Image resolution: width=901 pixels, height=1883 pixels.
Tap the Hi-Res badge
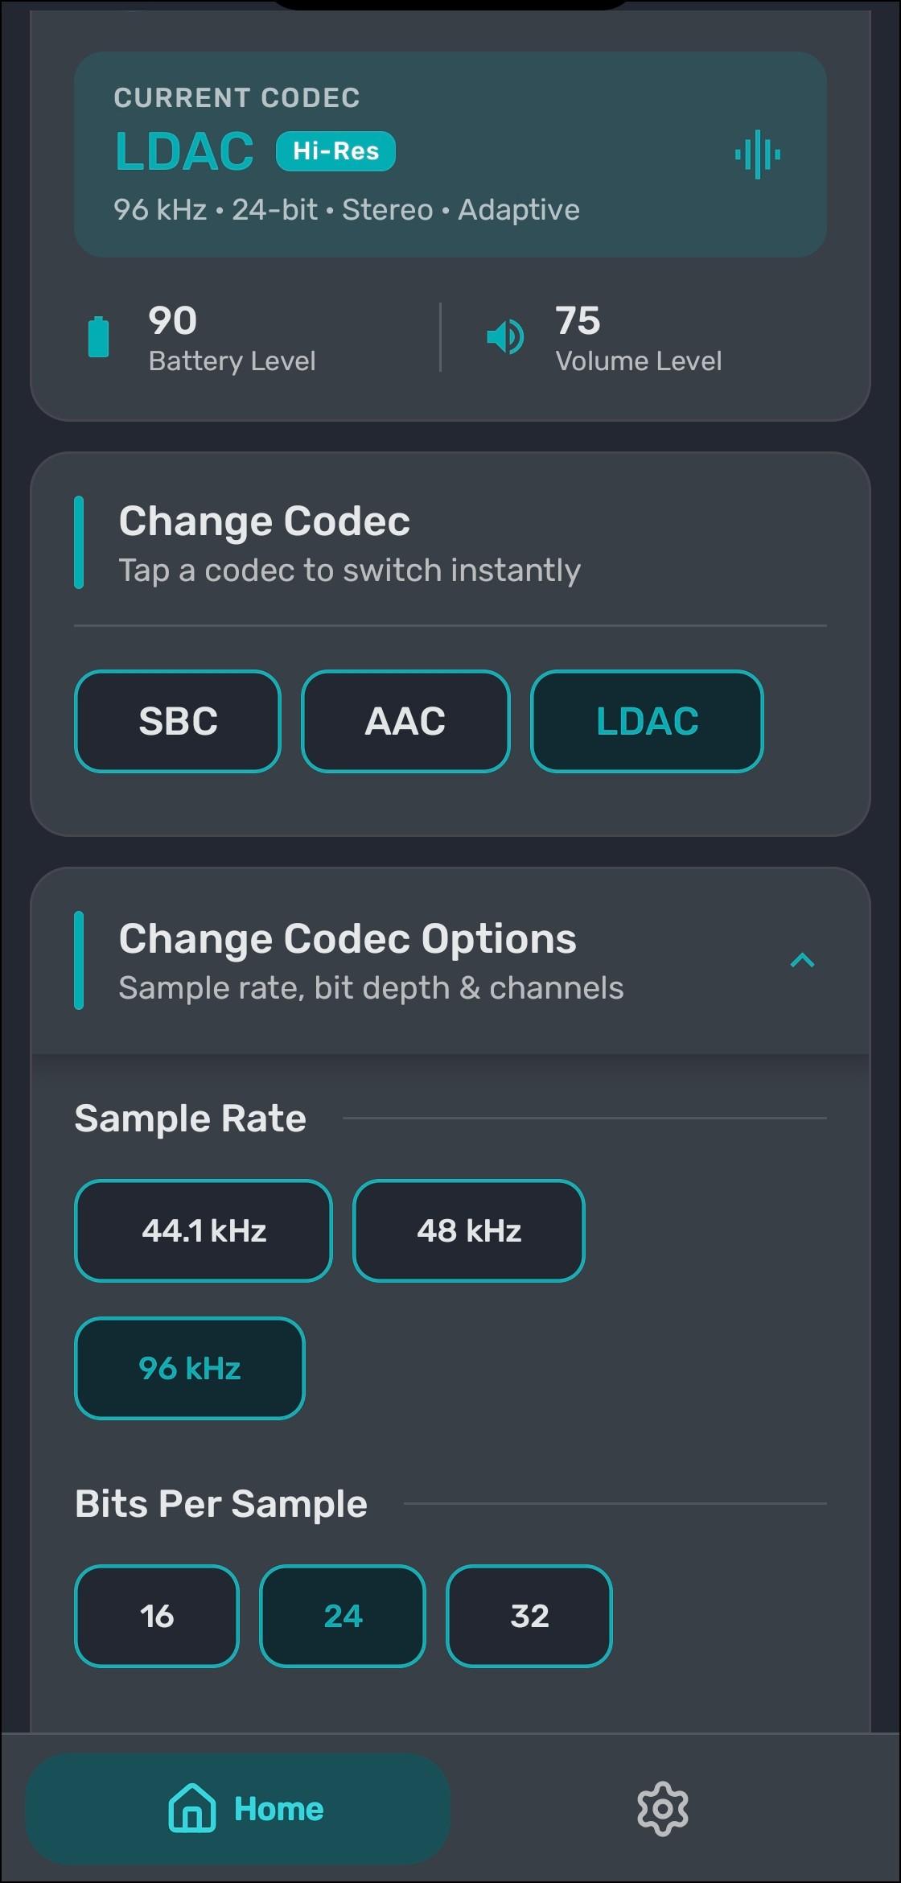335,151
